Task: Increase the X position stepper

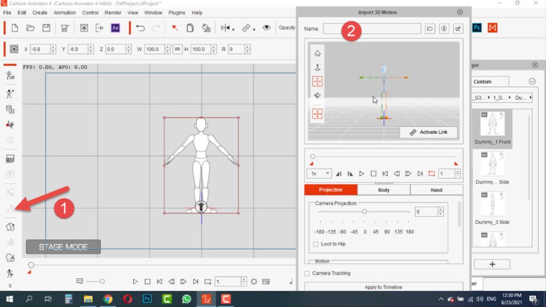Action: pyautogui.click(x=53, y=47)
